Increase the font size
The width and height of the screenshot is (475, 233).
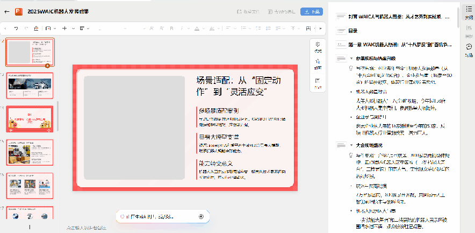(x=152, y=29)
